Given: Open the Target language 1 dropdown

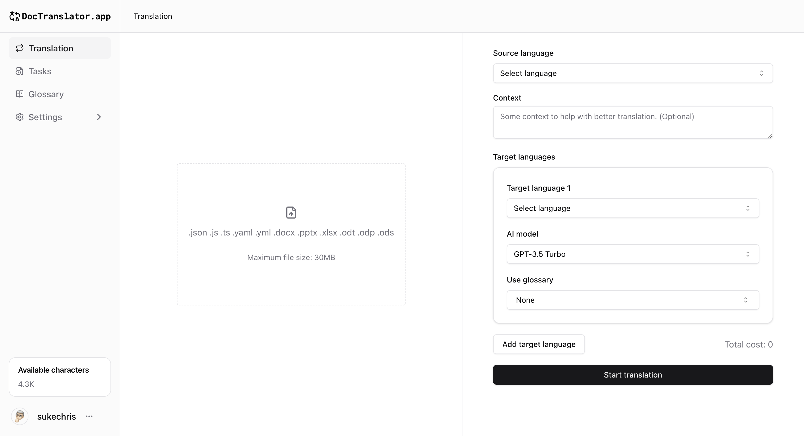Looking at the screenshot, I should click(633, 208).
